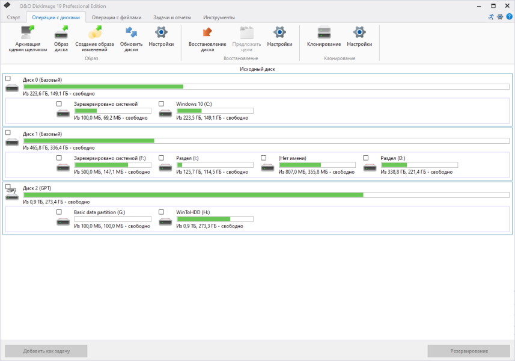Screen dimensions: 515x361
Task: Check the Диск 1 (Базовый) checkbox
Action: pyautogui.click(x=8, y=132)
